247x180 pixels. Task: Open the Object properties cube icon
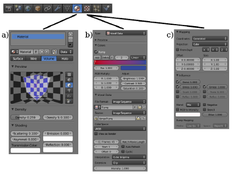pos(37,9)
